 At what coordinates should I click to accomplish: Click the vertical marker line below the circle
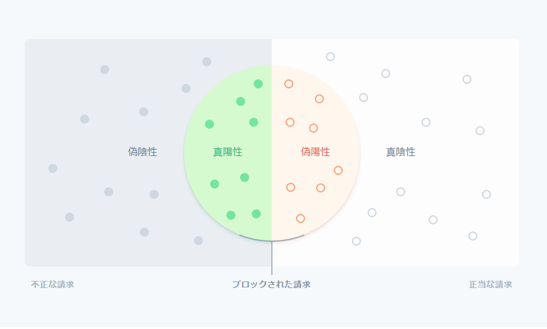272,258
